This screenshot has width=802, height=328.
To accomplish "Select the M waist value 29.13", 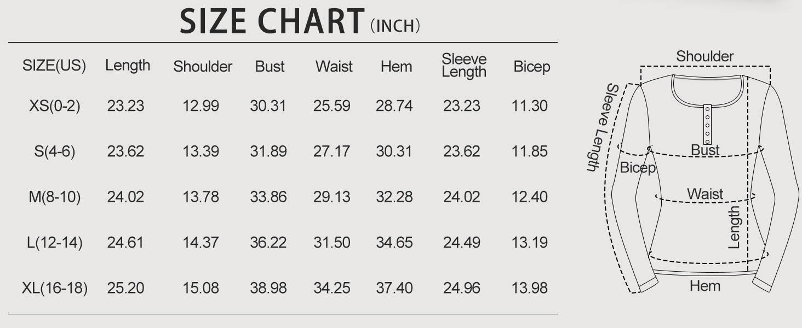I will coord(331,197).
